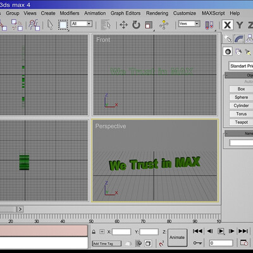Open the Animation menu
The image size is (253, 253).
pos(95,13)
